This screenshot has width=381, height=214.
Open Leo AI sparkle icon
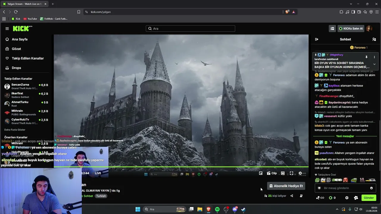(x=365, y=12)
